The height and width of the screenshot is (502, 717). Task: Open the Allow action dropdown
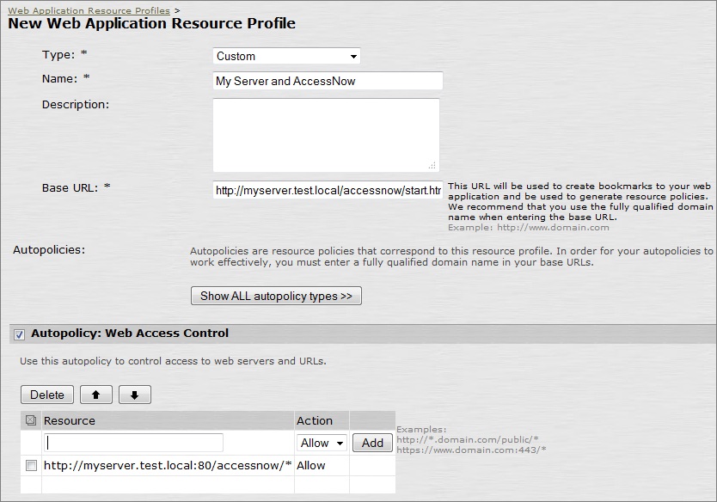(x=322, y=443)
